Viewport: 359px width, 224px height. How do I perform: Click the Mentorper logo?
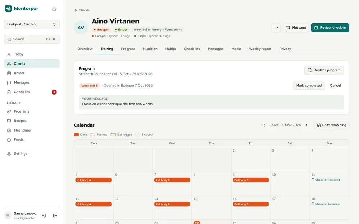pyautogui.click(x=22, y=9)
